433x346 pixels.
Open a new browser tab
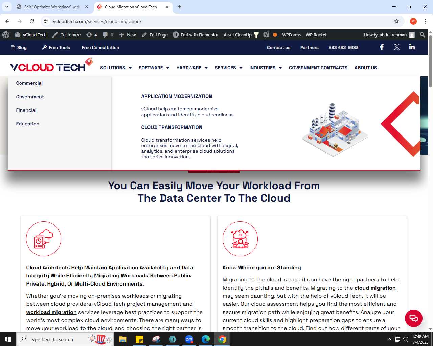(179, 7)
